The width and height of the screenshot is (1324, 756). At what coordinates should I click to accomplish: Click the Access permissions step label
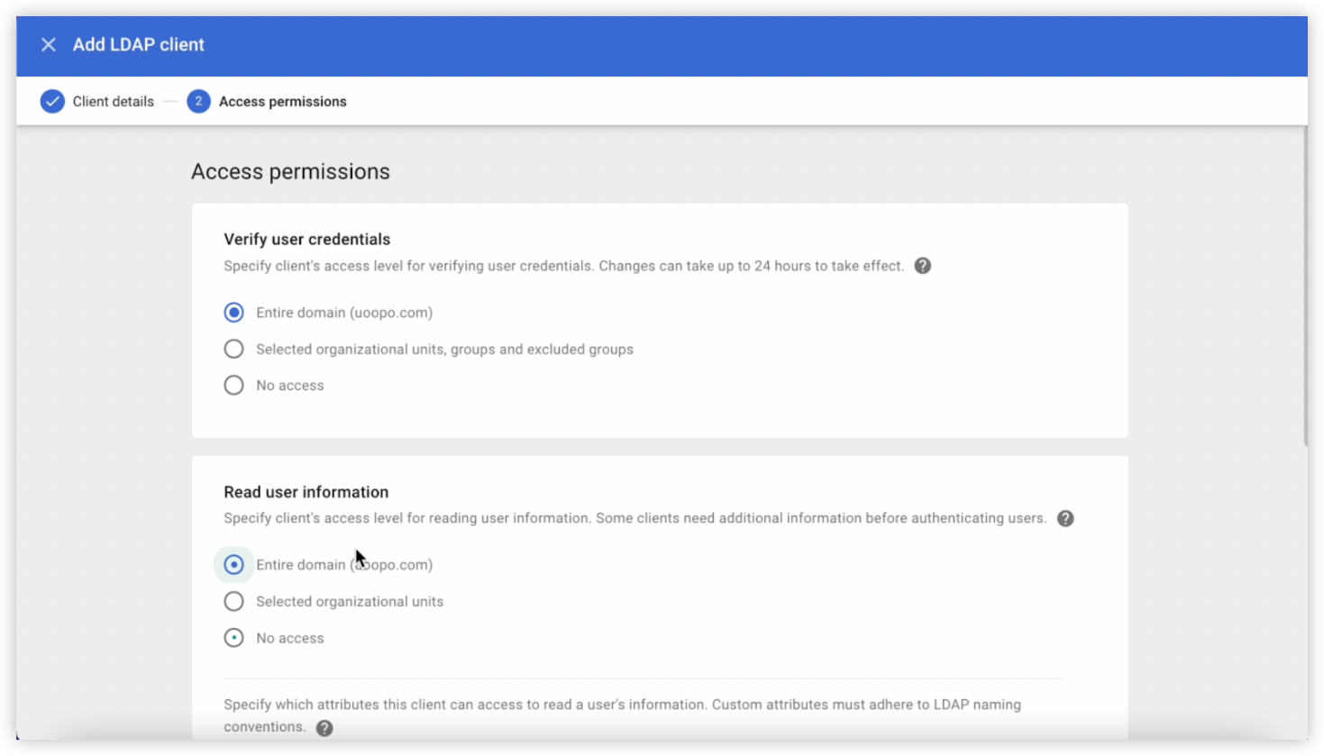point(283,102)
